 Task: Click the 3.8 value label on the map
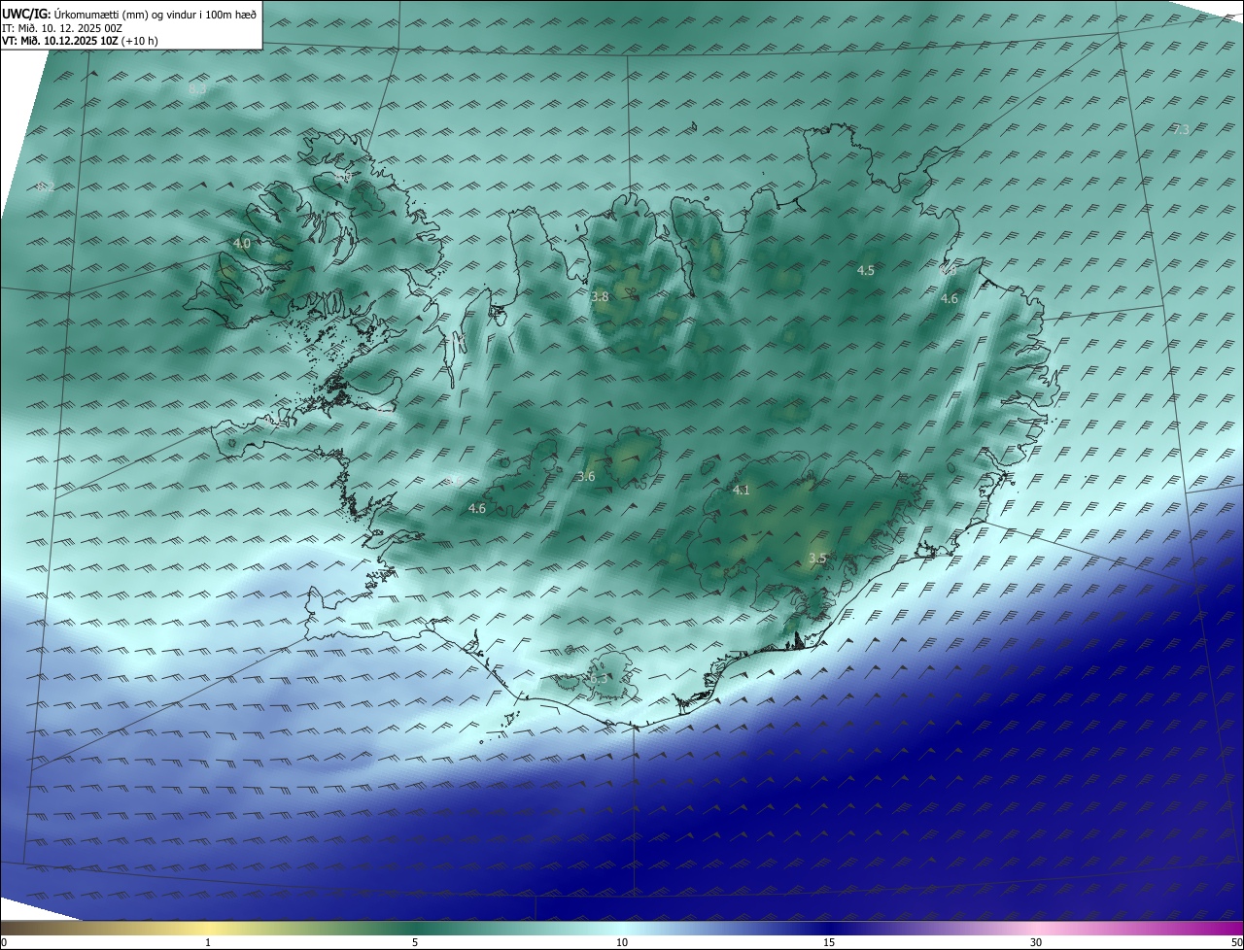pos(600,297)
